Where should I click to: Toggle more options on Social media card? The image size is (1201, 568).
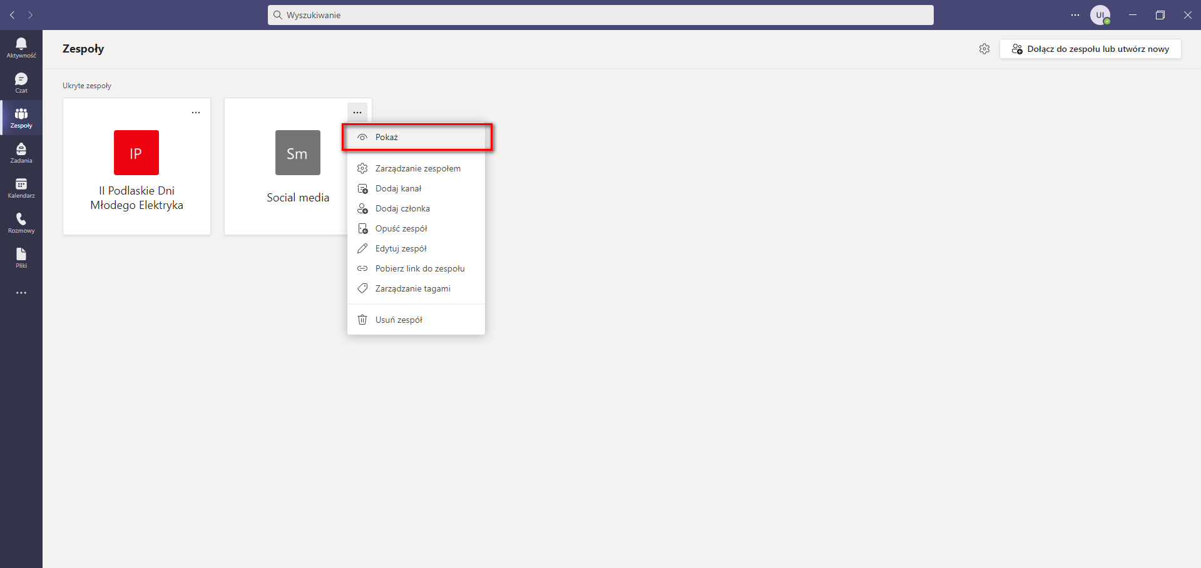click(x=357, y=113)
